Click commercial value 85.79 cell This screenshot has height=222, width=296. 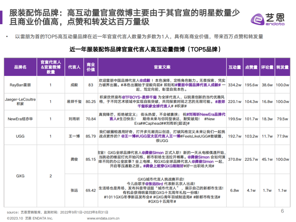91,136
